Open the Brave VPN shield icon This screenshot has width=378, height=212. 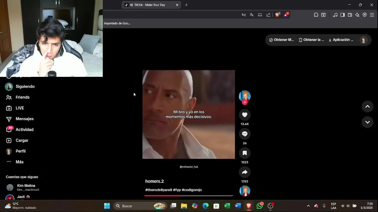365,15
